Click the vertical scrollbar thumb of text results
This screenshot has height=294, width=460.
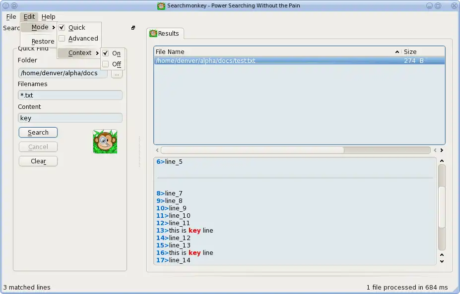[442, 207]
